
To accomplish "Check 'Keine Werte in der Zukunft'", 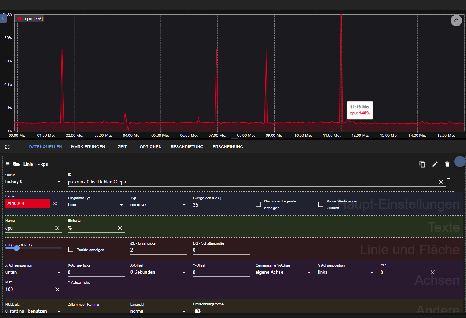I will pos(321,204).
